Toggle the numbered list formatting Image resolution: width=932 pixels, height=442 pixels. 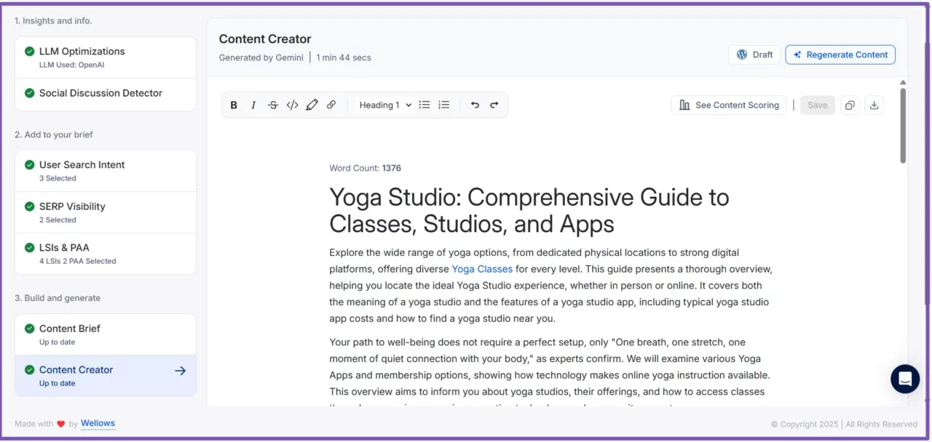pos(443,105)
